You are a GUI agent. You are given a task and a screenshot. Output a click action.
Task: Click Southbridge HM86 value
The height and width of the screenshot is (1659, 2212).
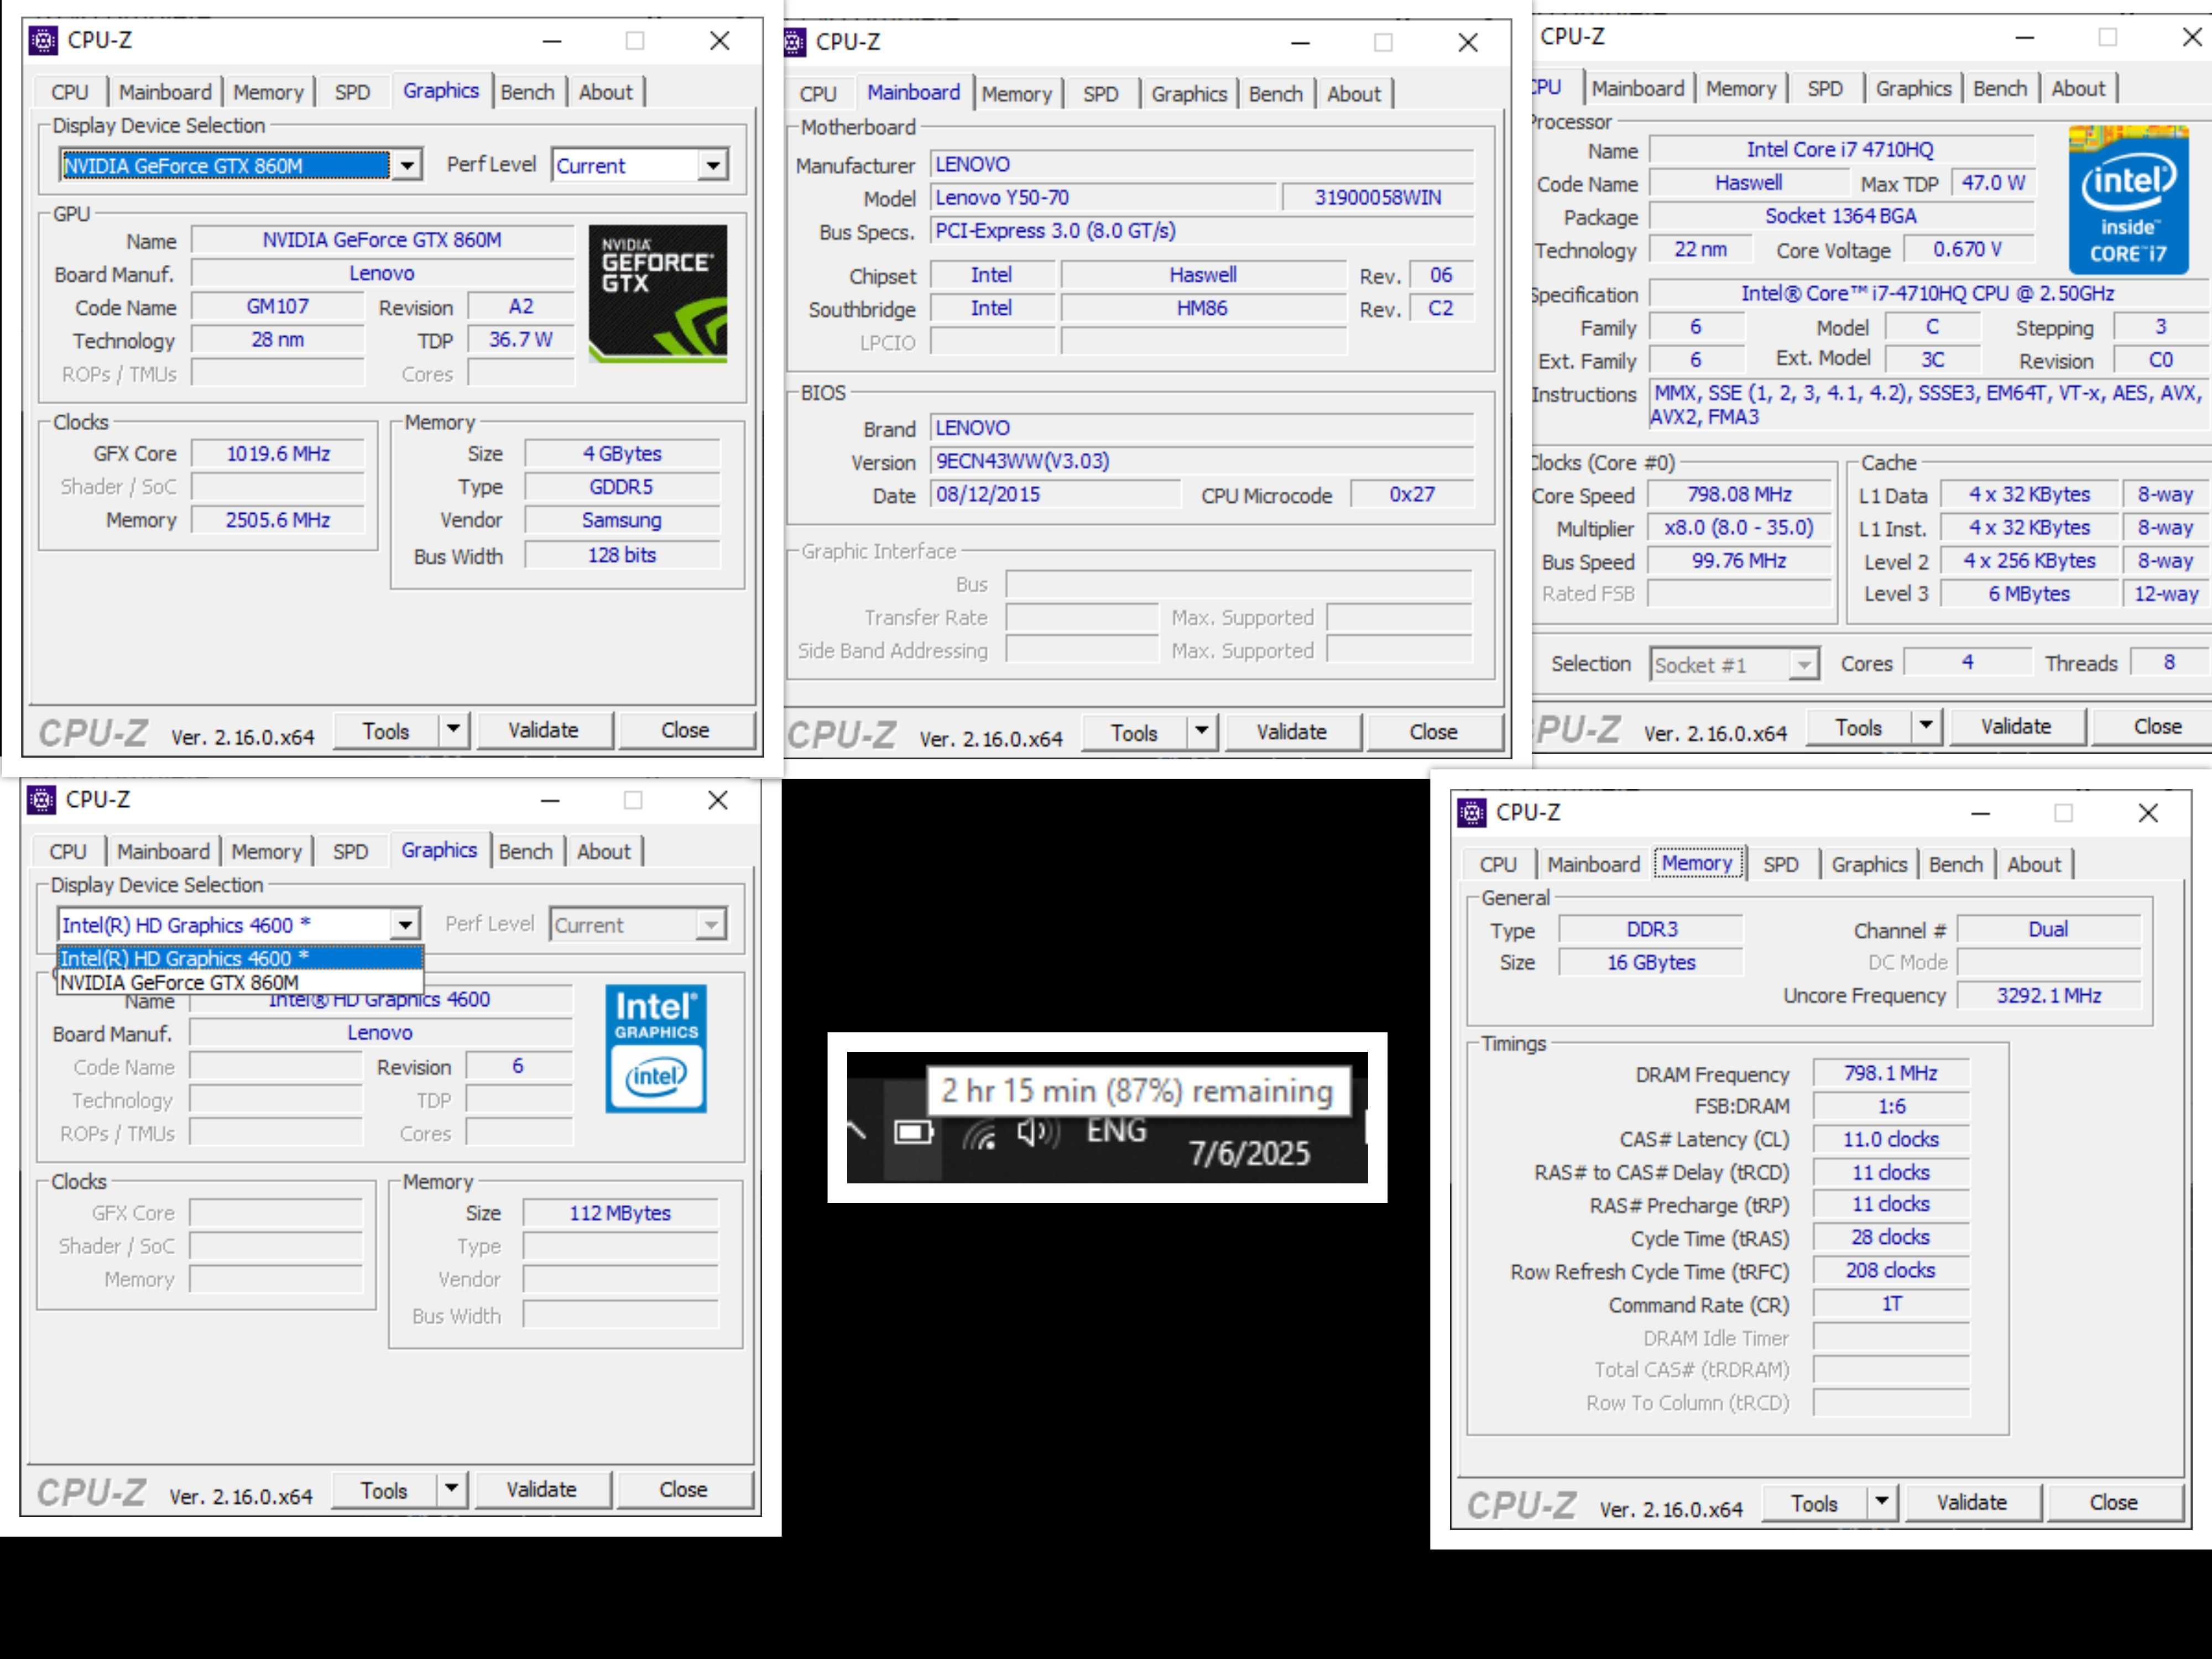(x=1202, y=308)
